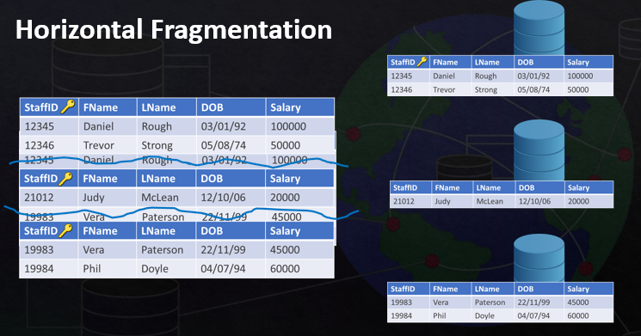The width and height of the screenshot is (641, 336).
Task: Click '12/10/06' in the small right-side table
Action: [534, 201]
